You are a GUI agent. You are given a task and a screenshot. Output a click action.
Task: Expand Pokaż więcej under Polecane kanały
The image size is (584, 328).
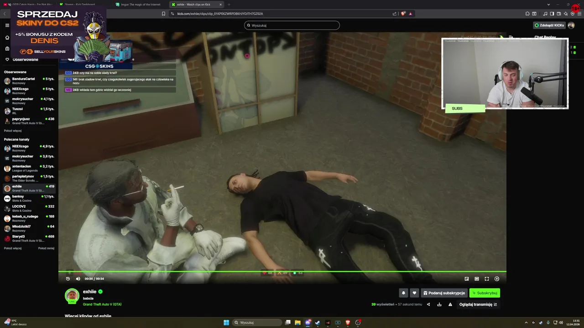[13, 248]
